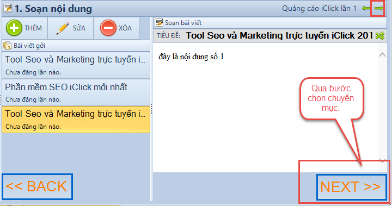Screen dimensions: 392x206
Task: Select Phần mềm SEO iClick mới nhất post
Action: coord(76,92)
